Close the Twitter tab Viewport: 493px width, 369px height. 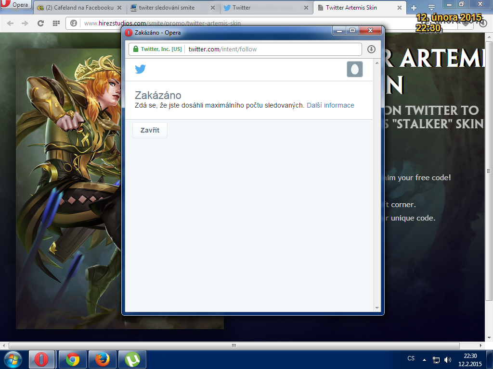point(306,8)
